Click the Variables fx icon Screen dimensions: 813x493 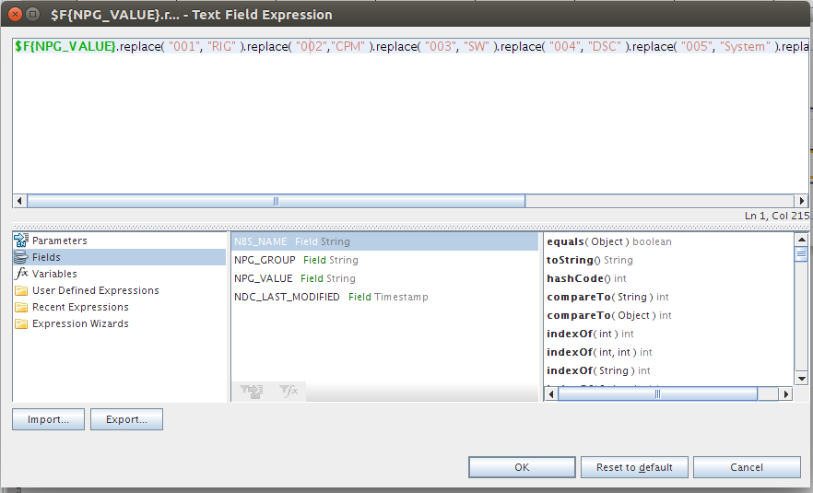pos(21,274)
